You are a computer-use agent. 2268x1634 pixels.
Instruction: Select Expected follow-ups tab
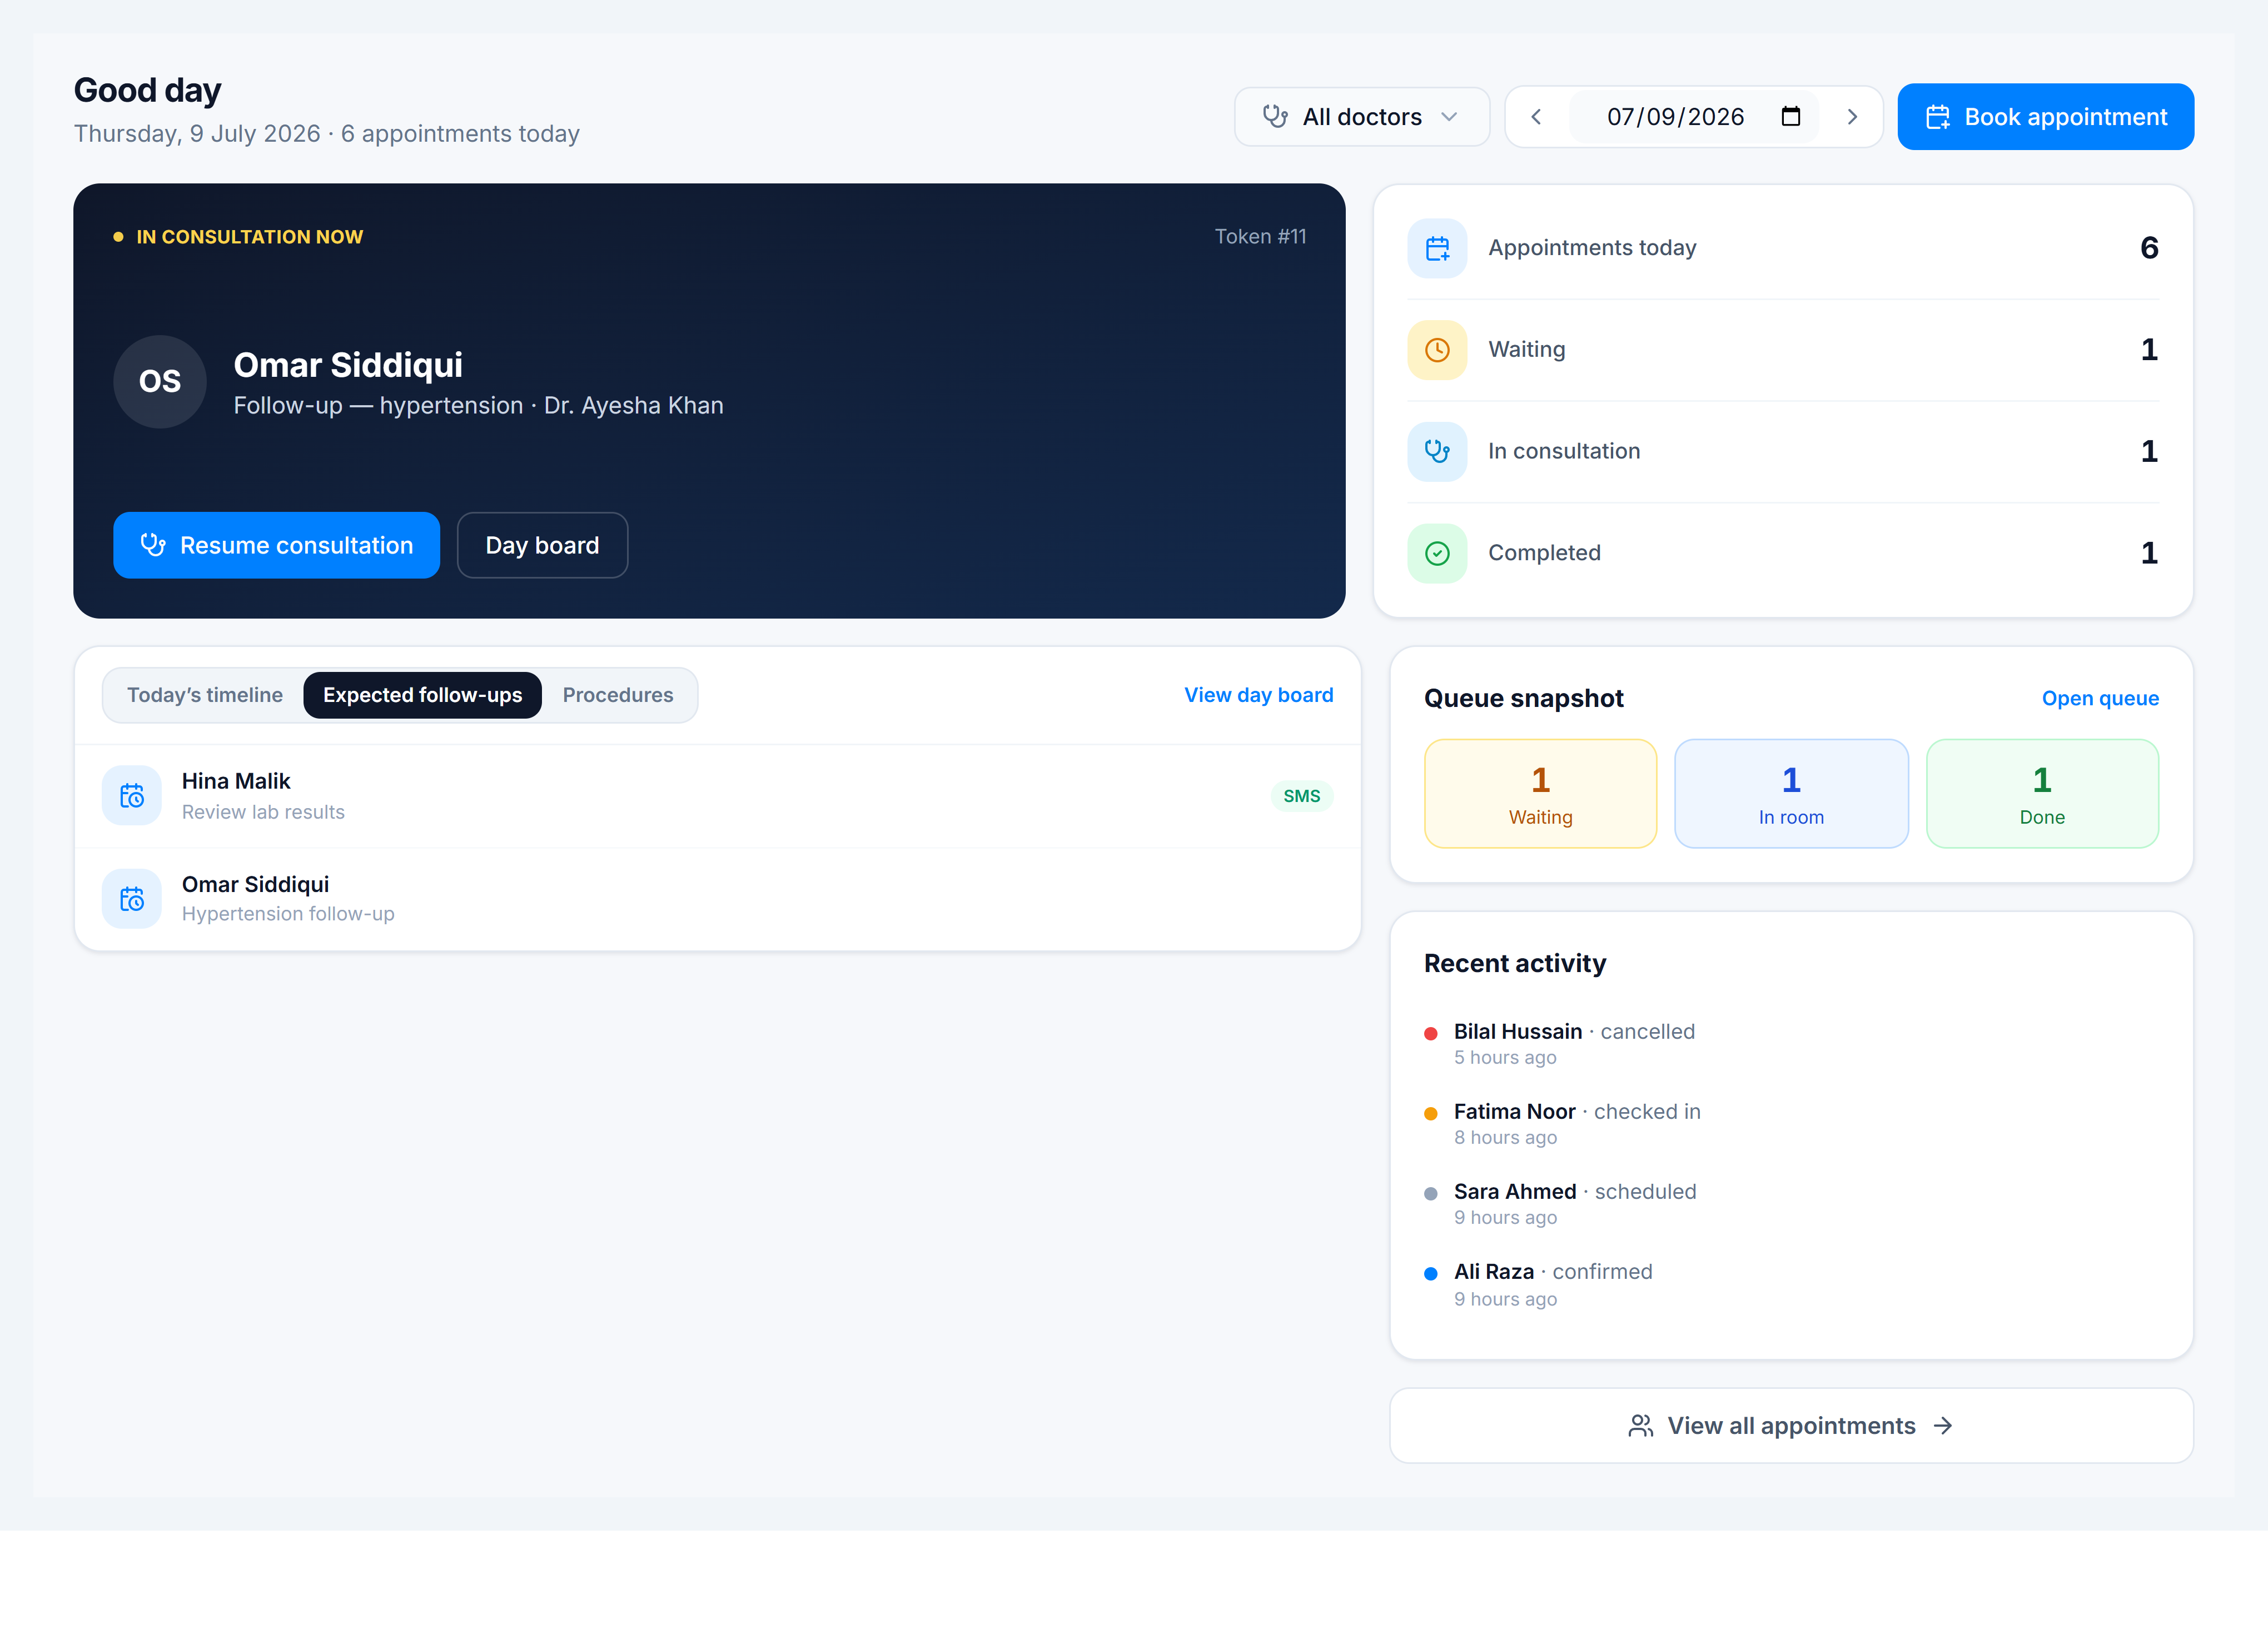coord(422,695)
